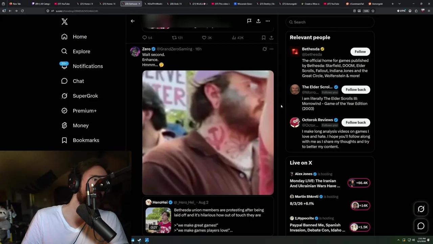Viewport: 433px width, 244px height.
Task: Open the taskbar clock showing 2:51 PM
Action: coord(421,240)
